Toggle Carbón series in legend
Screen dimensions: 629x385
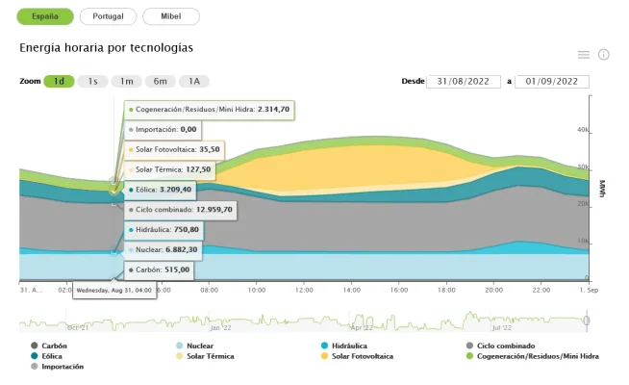click(x=49, y=346)
